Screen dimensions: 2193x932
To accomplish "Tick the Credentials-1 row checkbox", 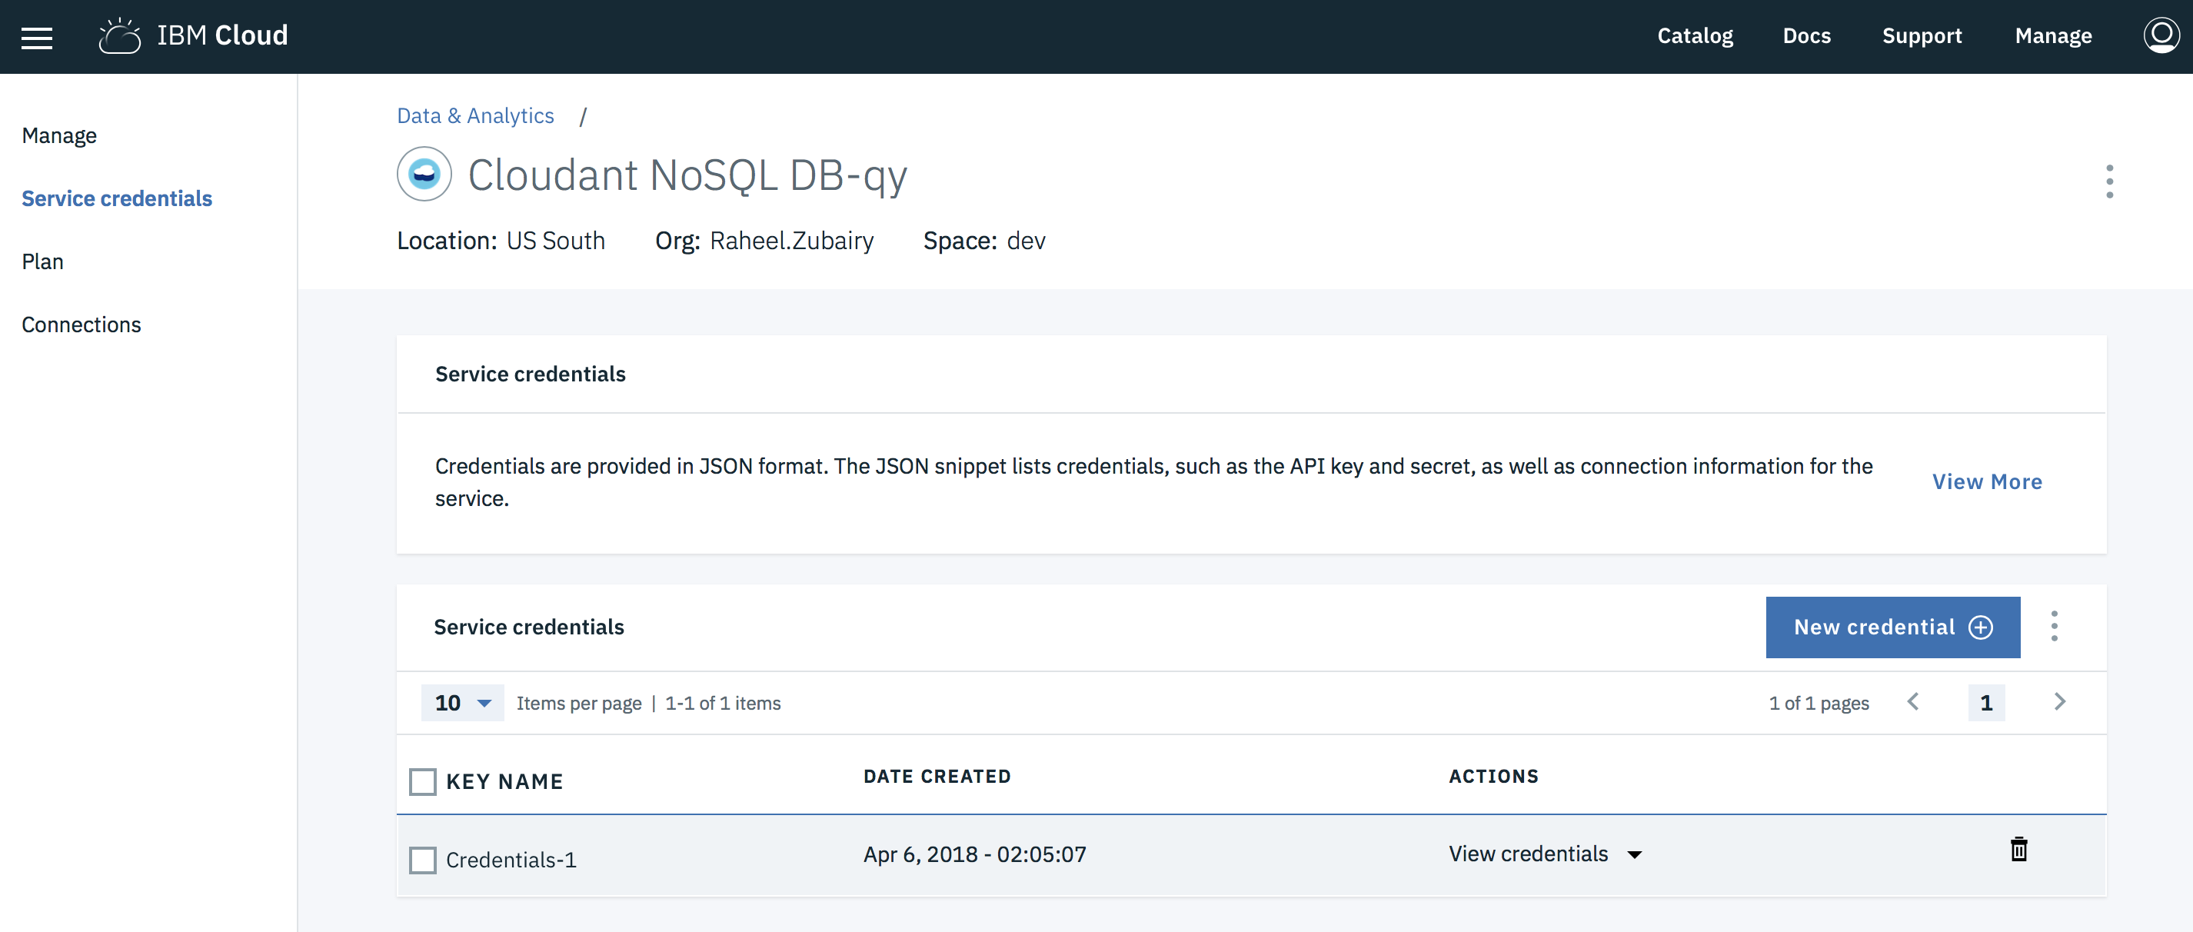I will click(x=423, y=860).
